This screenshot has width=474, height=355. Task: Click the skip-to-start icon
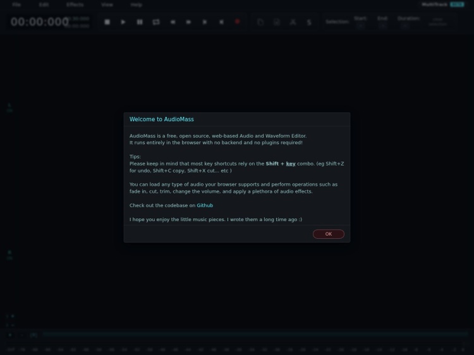click(221, 22)
